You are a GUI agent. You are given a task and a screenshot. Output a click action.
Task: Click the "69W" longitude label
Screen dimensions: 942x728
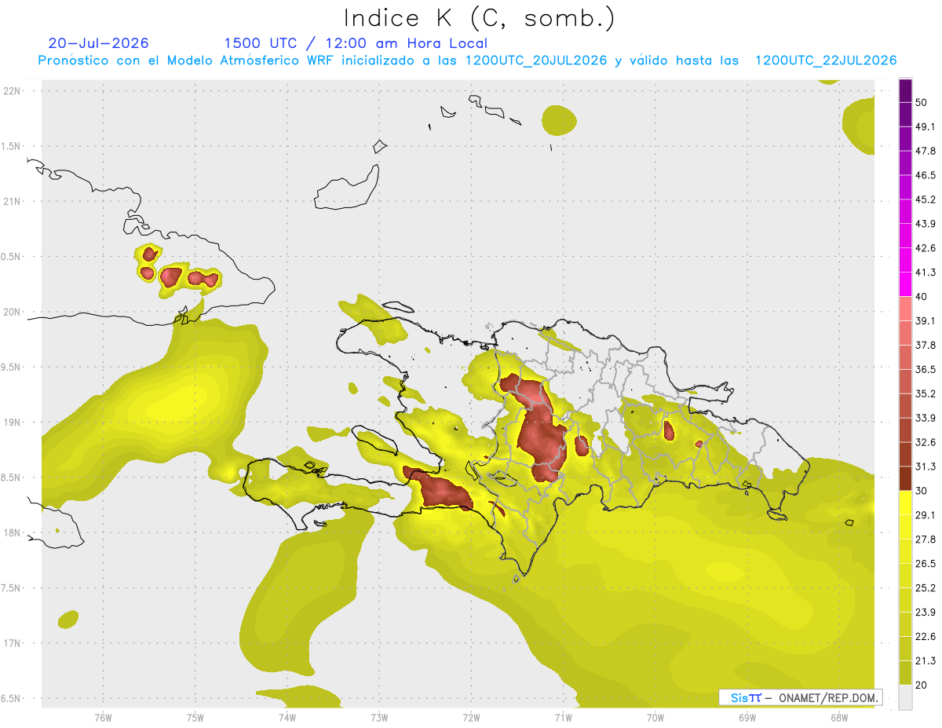tap(747, 718)
